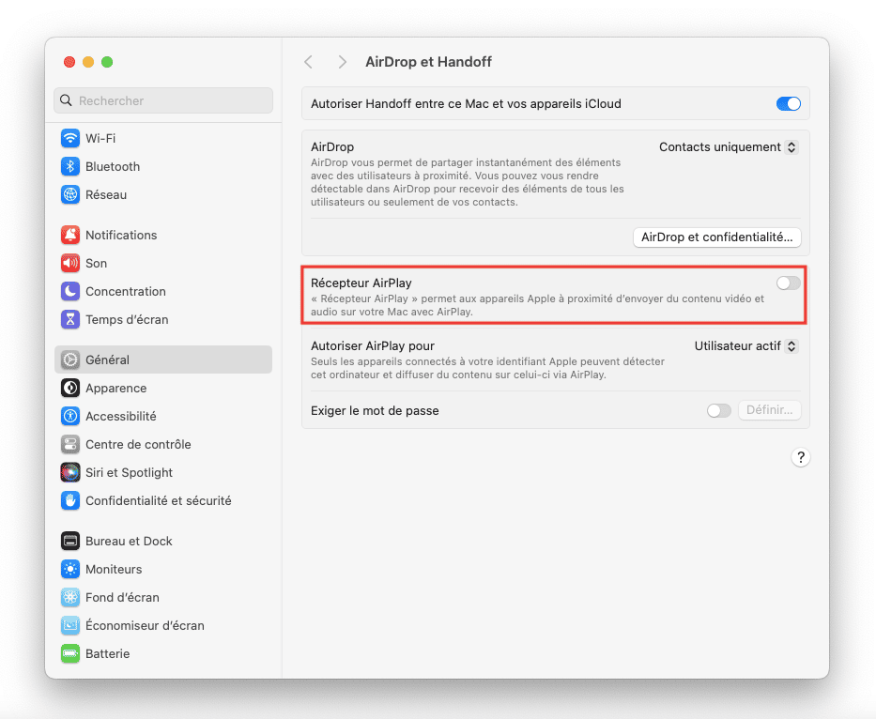Image resolution: width=876 pixels, height=719 pixels.
Task: Click the help question mark button
Action: coord(800,457)
